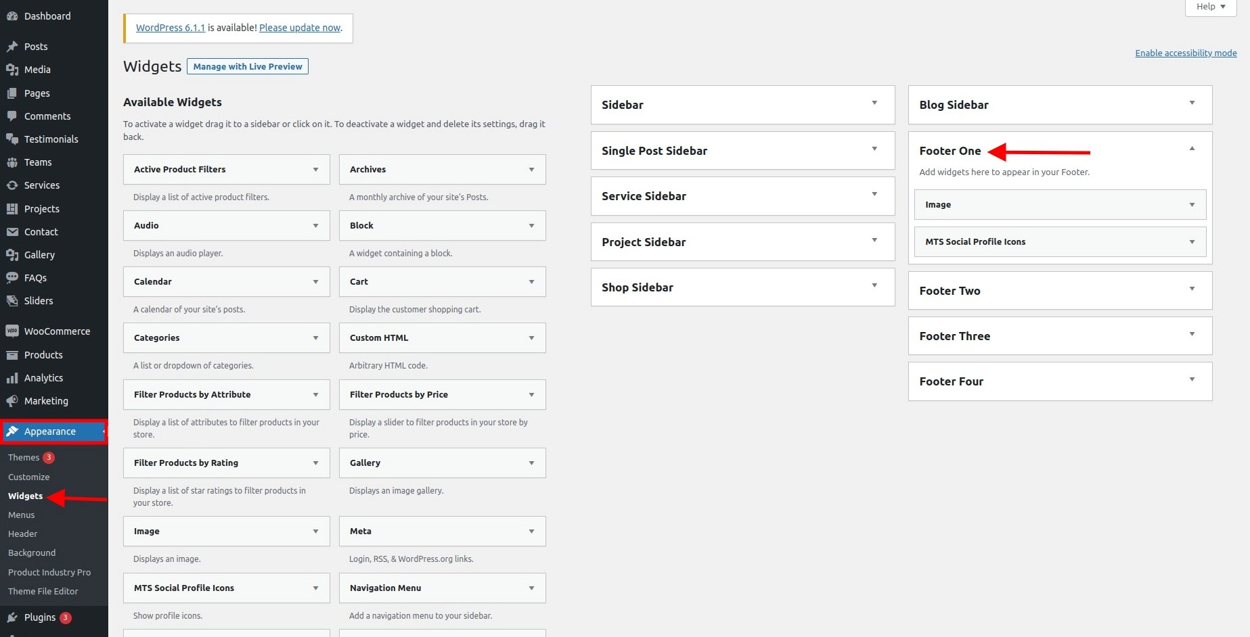1250x637 pixels.
Task: Click the Analytics bar chart icon
Action: [x=12, y=378]
